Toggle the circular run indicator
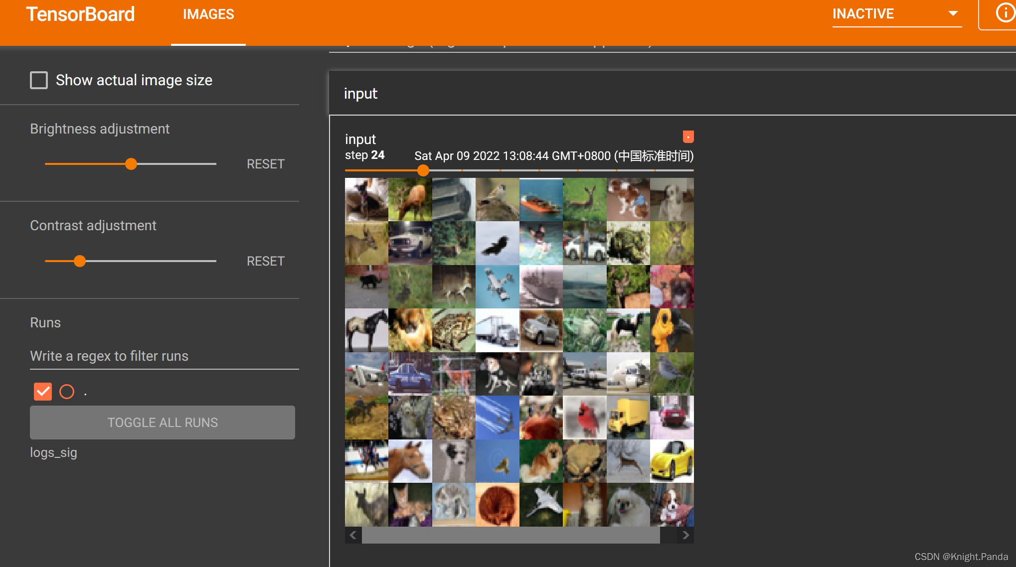Screen dimensions: 1016x567 66,392
